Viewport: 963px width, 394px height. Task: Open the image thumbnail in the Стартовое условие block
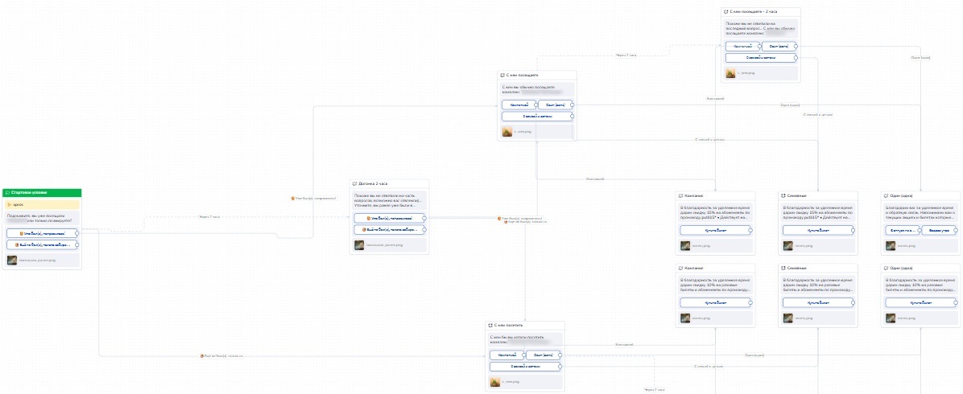coord(12,260)
